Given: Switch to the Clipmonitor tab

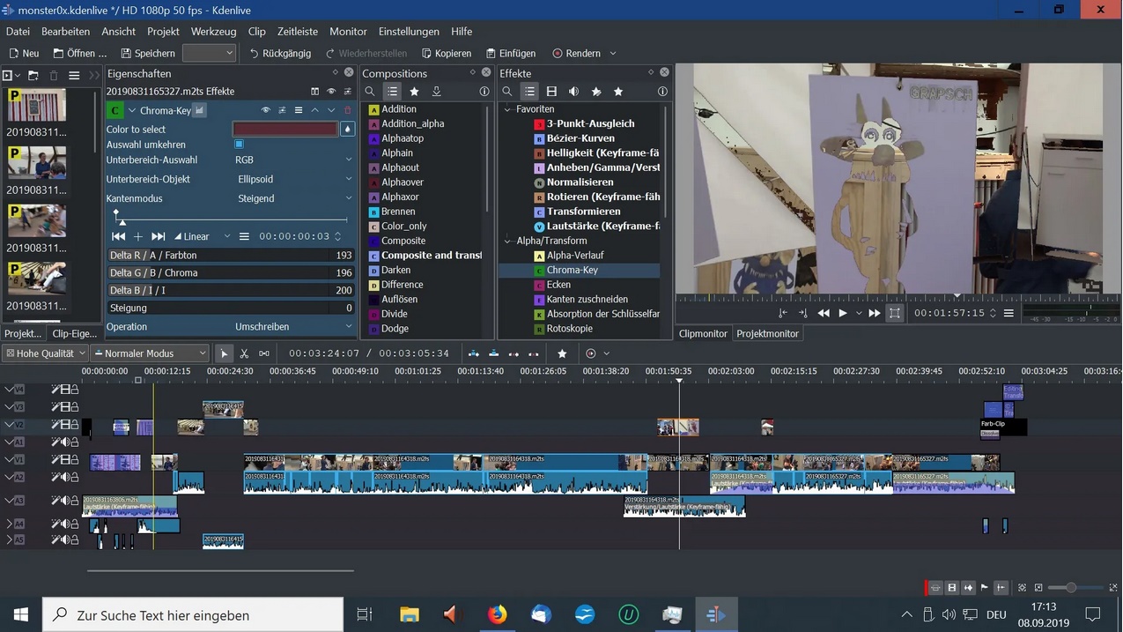Looking at the screenshot, I should [x=703, y=334].
